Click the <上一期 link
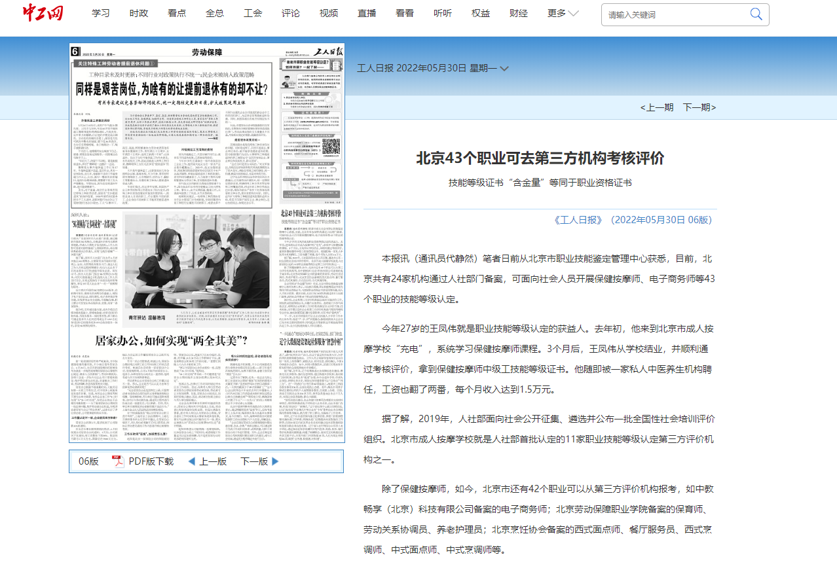The width and height of the screenshot is (837, 570). point(657,107)
